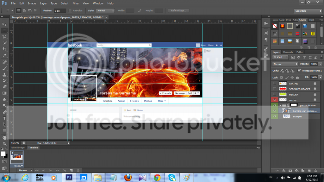Image resolution: width=324 pixels, height=182 pixels.
Task: Switch to the Channels tab
Action: [x=288, y=52]
